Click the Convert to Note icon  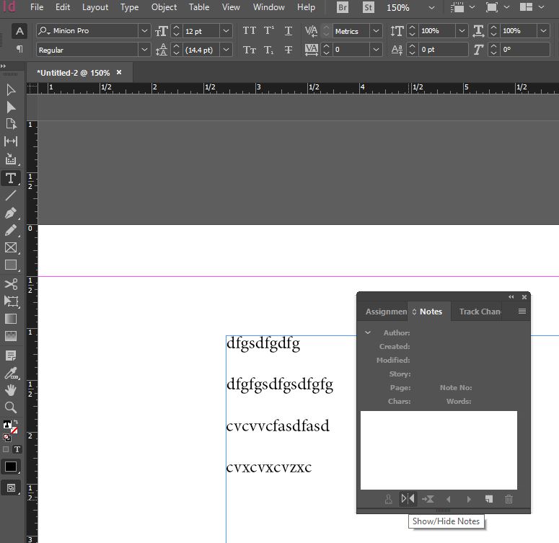click(x=428, y=499)
